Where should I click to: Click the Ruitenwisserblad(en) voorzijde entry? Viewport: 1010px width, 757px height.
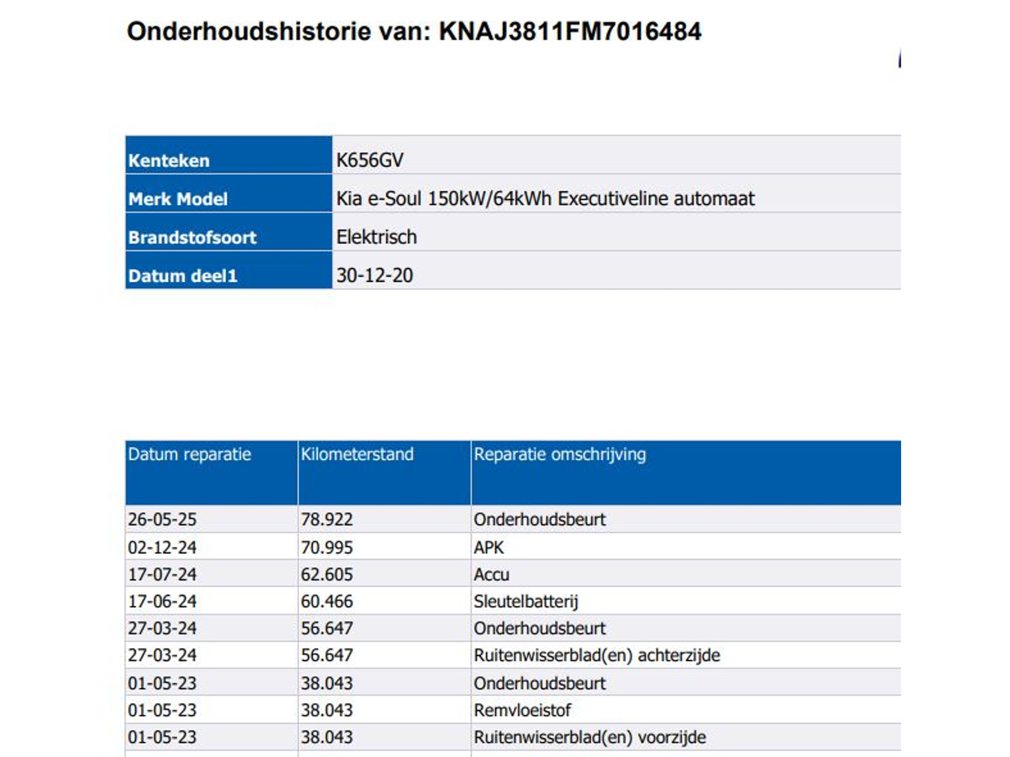point(590,737)
